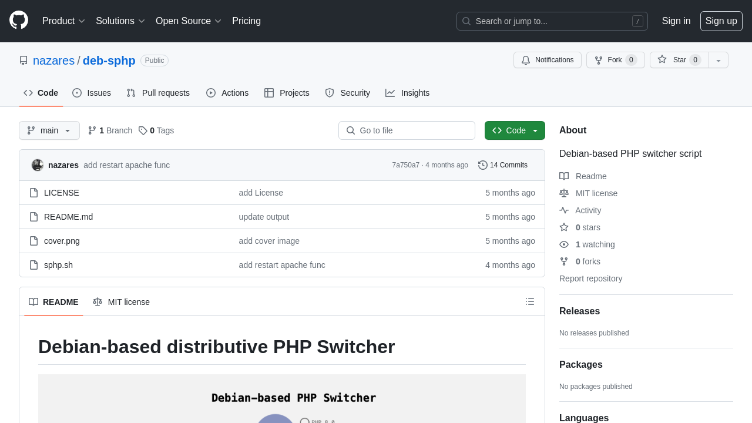Open the README.md file
The width and height of the screenshot is (752, 423).
click(x=68, y=217)
